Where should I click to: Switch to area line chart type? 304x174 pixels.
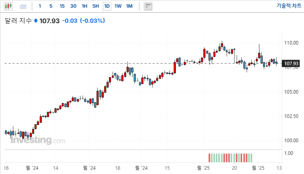pyautogui.click(x=23, y=6)
